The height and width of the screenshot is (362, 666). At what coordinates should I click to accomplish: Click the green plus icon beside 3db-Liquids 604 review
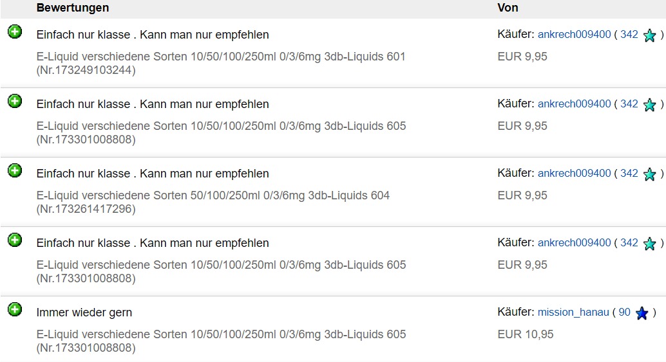coord(15,171)
